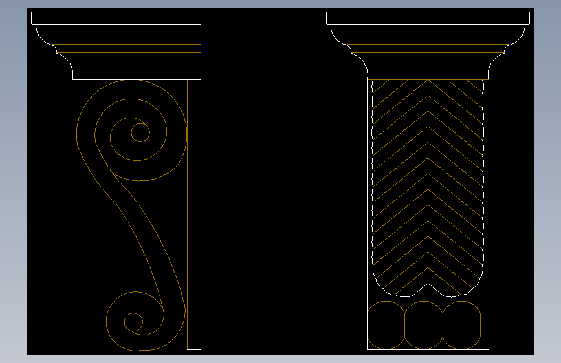
Task: Pick the heart-shaped notch below chevron pattern
Action: click(428, 290)
